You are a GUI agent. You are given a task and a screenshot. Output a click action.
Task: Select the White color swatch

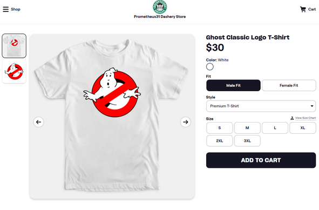click(210, 67)
